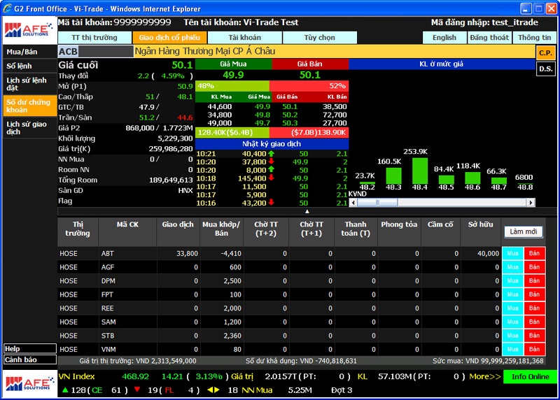Click the green advancers arrow beside 128

click(65, 390)
